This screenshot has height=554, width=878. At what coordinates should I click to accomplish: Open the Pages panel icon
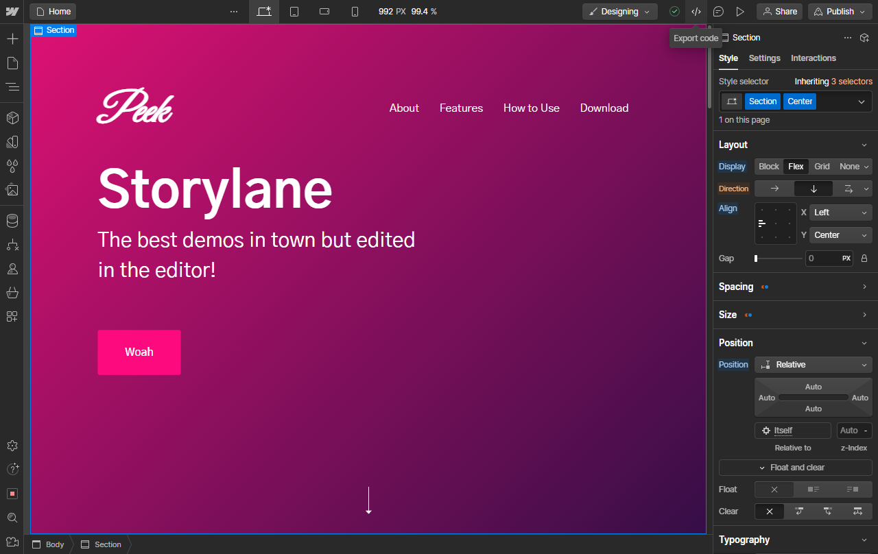tap(12, 63)
